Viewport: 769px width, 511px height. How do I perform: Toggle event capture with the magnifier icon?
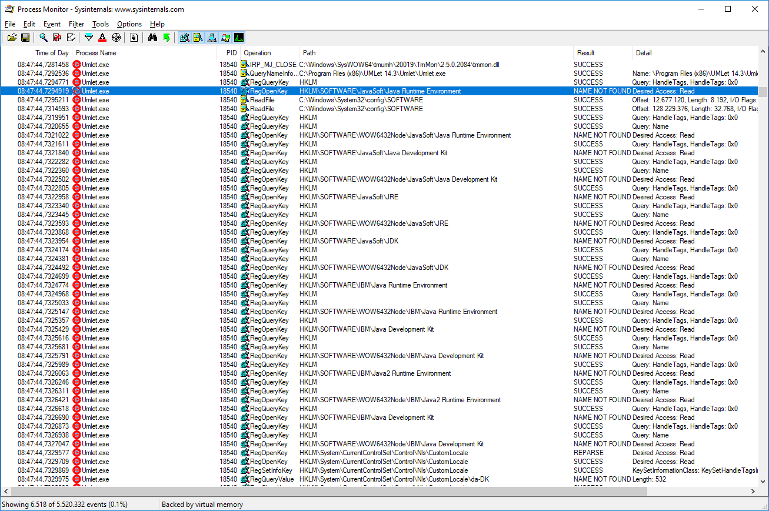[x=44, y=38]
